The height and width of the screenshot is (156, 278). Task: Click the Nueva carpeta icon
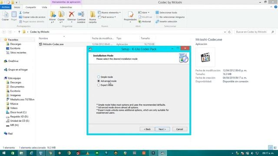click(93, 14)
